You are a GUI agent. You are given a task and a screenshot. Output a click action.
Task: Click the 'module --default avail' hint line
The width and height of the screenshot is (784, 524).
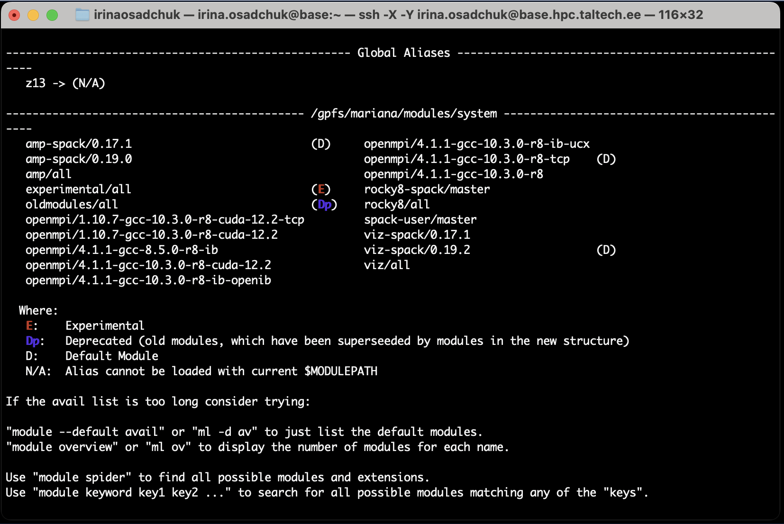coord(245,432)
